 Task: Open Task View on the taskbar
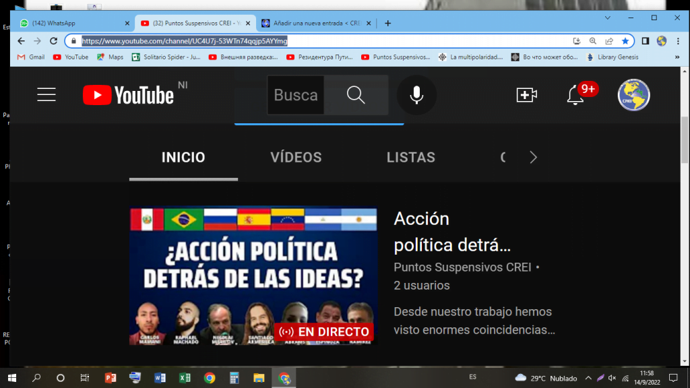84,378
